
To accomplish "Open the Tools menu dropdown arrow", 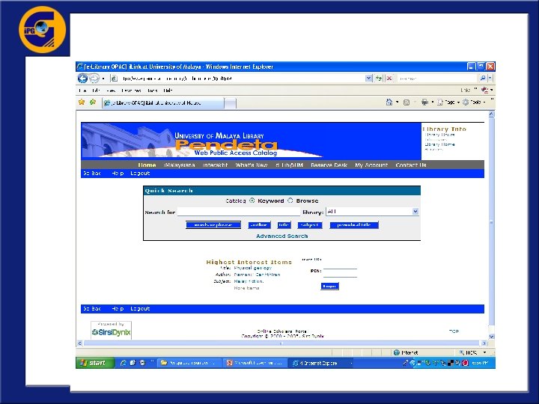I will click(x=484, y=102).
